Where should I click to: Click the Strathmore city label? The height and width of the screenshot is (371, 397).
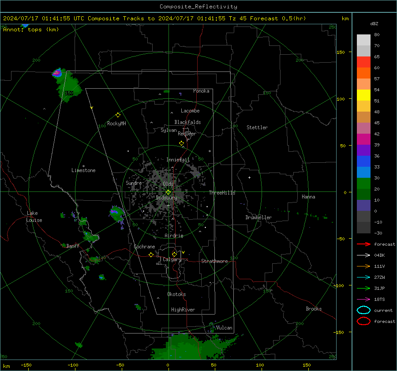(214, 261)
